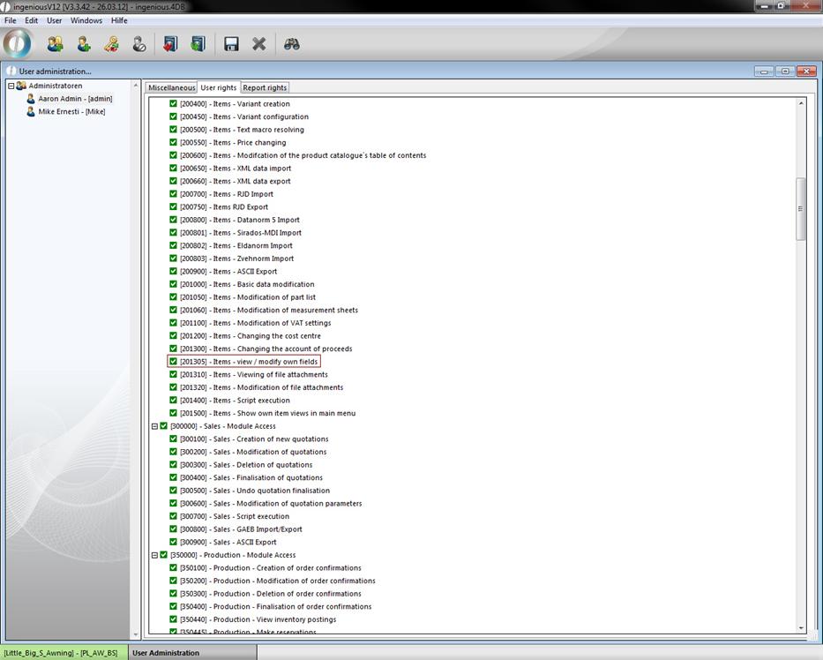Click the book with green arrow icon
Screen dimensions: 823x660
(x=198, y=44)
